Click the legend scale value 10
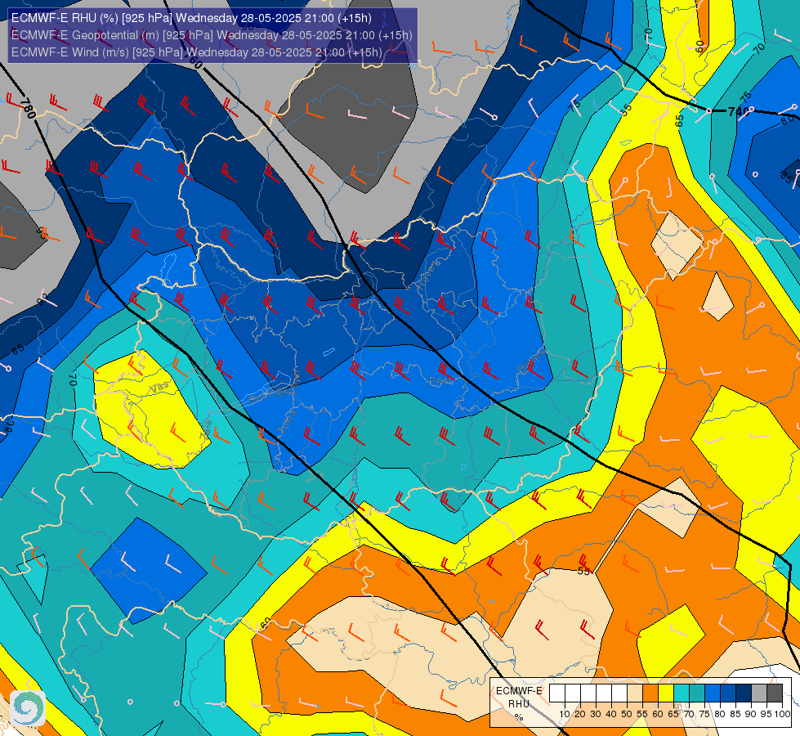Image resolution: width=800 pixels, height=736 pixels. click(x=565, y=715)
